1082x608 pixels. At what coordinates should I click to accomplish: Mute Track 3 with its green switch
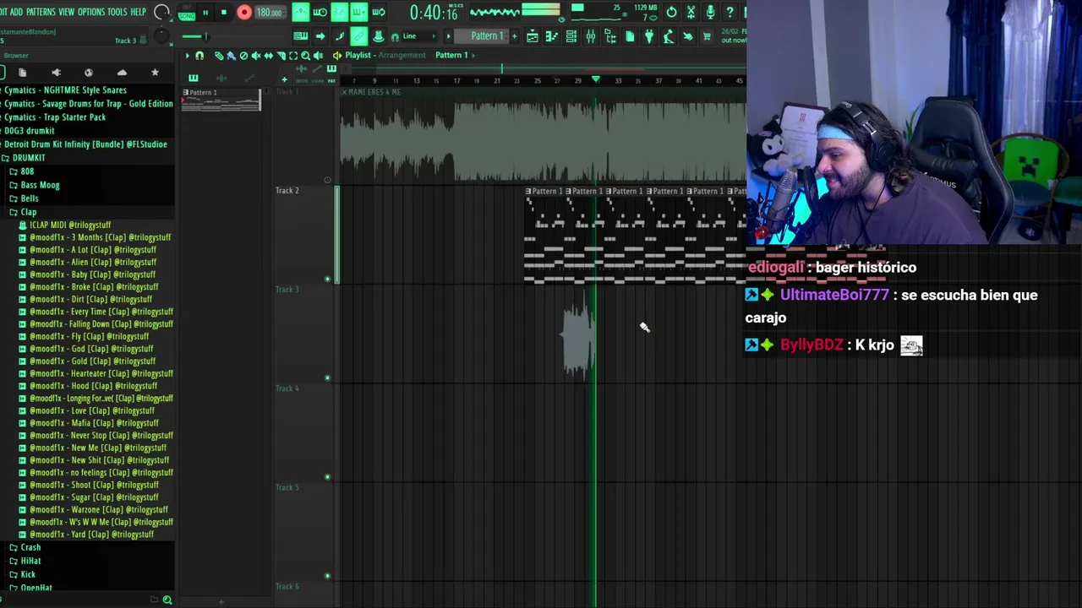[328, 377]
